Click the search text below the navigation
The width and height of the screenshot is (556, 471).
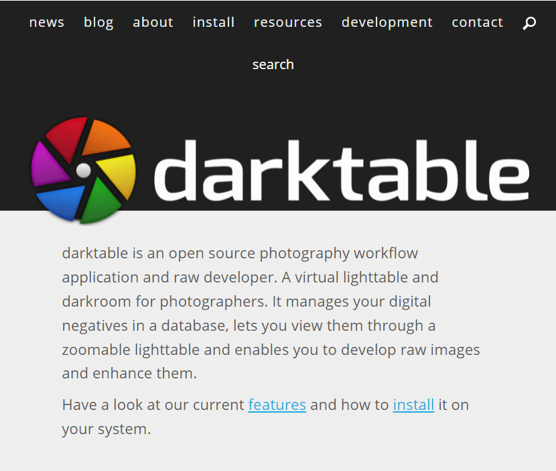click(x=273, y=64)
